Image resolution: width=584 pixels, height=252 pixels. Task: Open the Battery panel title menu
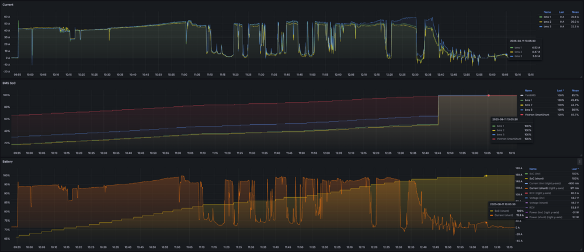7,162
